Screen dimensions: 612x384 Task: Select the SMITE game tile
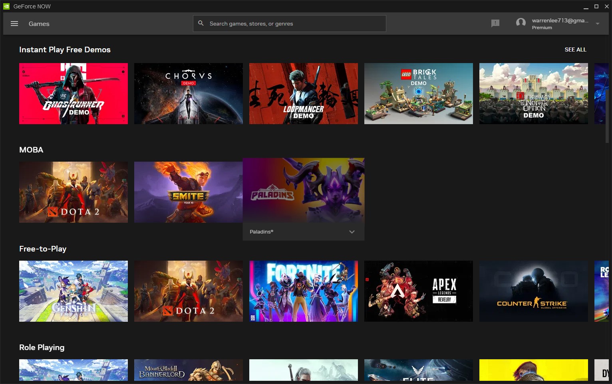pyautogui.click(x=189, y=192)
